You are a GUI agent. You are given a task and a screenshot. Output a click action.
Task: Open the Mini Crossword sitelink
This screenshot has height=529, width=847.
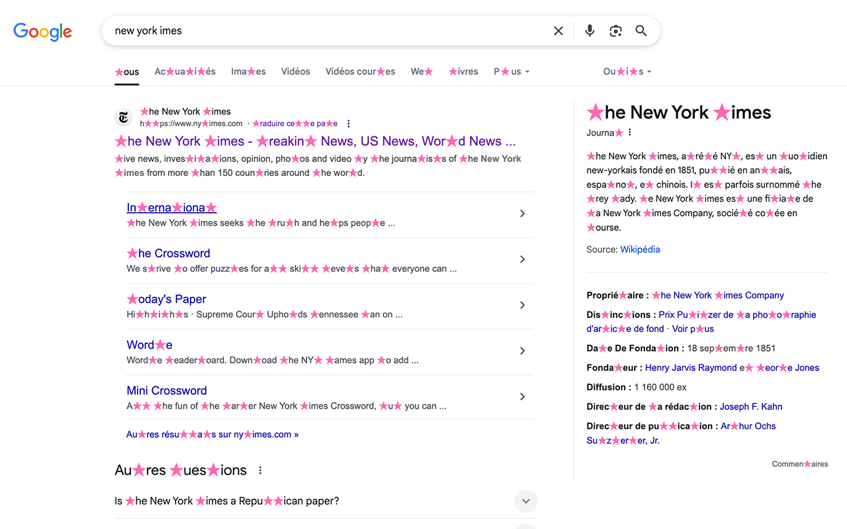pyautogui.click(x=167, y=390)
